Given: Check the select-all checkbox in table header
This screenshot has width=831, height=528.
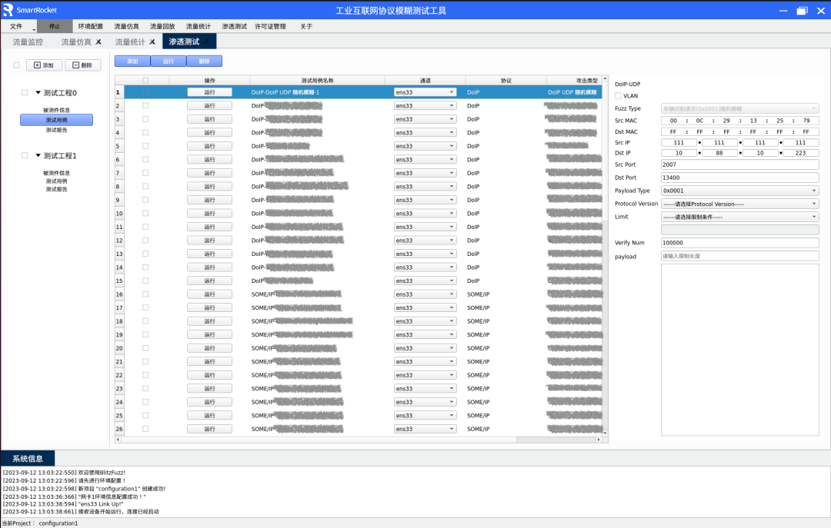Looking at the screenshot, I should 145,80.
